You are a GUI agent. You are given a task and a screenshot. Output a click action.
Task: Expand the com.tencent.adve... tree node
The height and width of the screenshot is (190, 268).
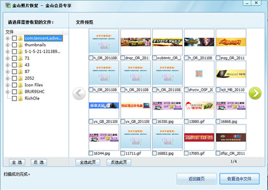(7, 38)
